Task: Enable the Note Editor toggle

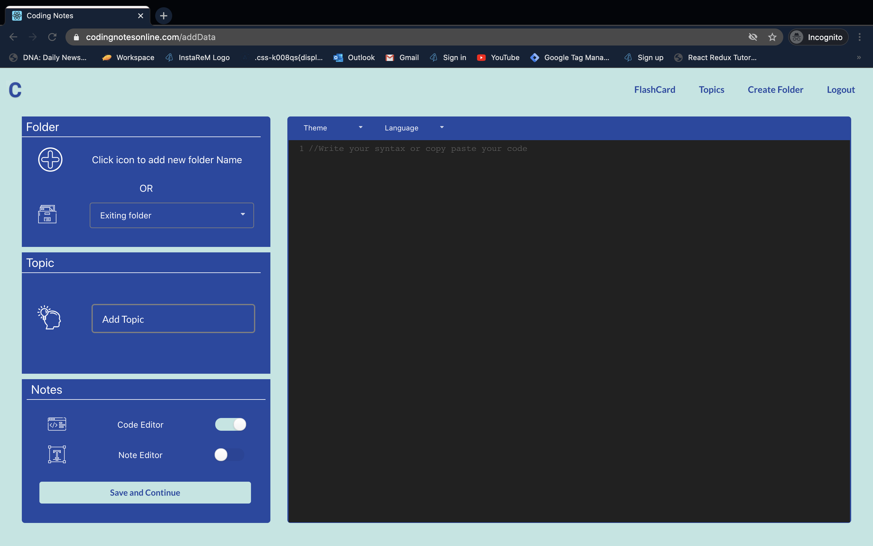Action: point(229,455)
